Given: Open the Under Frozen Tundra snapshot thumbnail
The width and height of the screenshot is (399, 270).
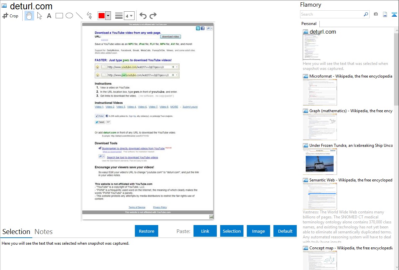Looking at the screenshot, I should (x=320, y=161).
